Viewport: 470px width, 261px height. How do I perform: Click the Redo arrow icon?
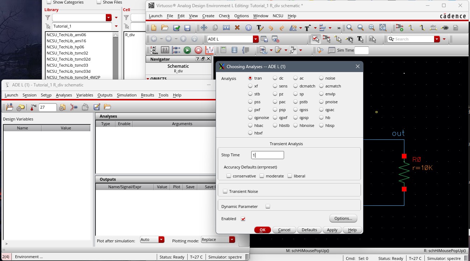(x=282, y=28)
